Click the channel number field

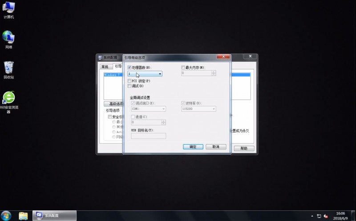coord(146,122)
